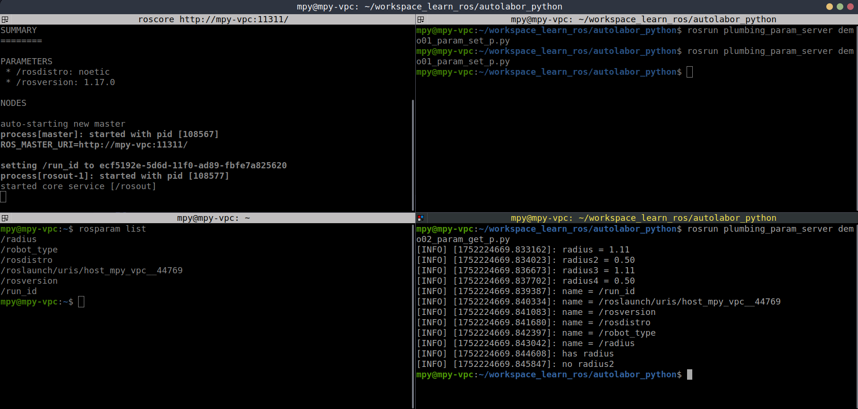The height and width of the screenshot is (409, 858).
Task: Focus the prompt below 'no radius2' line
Action: point(689,374)
